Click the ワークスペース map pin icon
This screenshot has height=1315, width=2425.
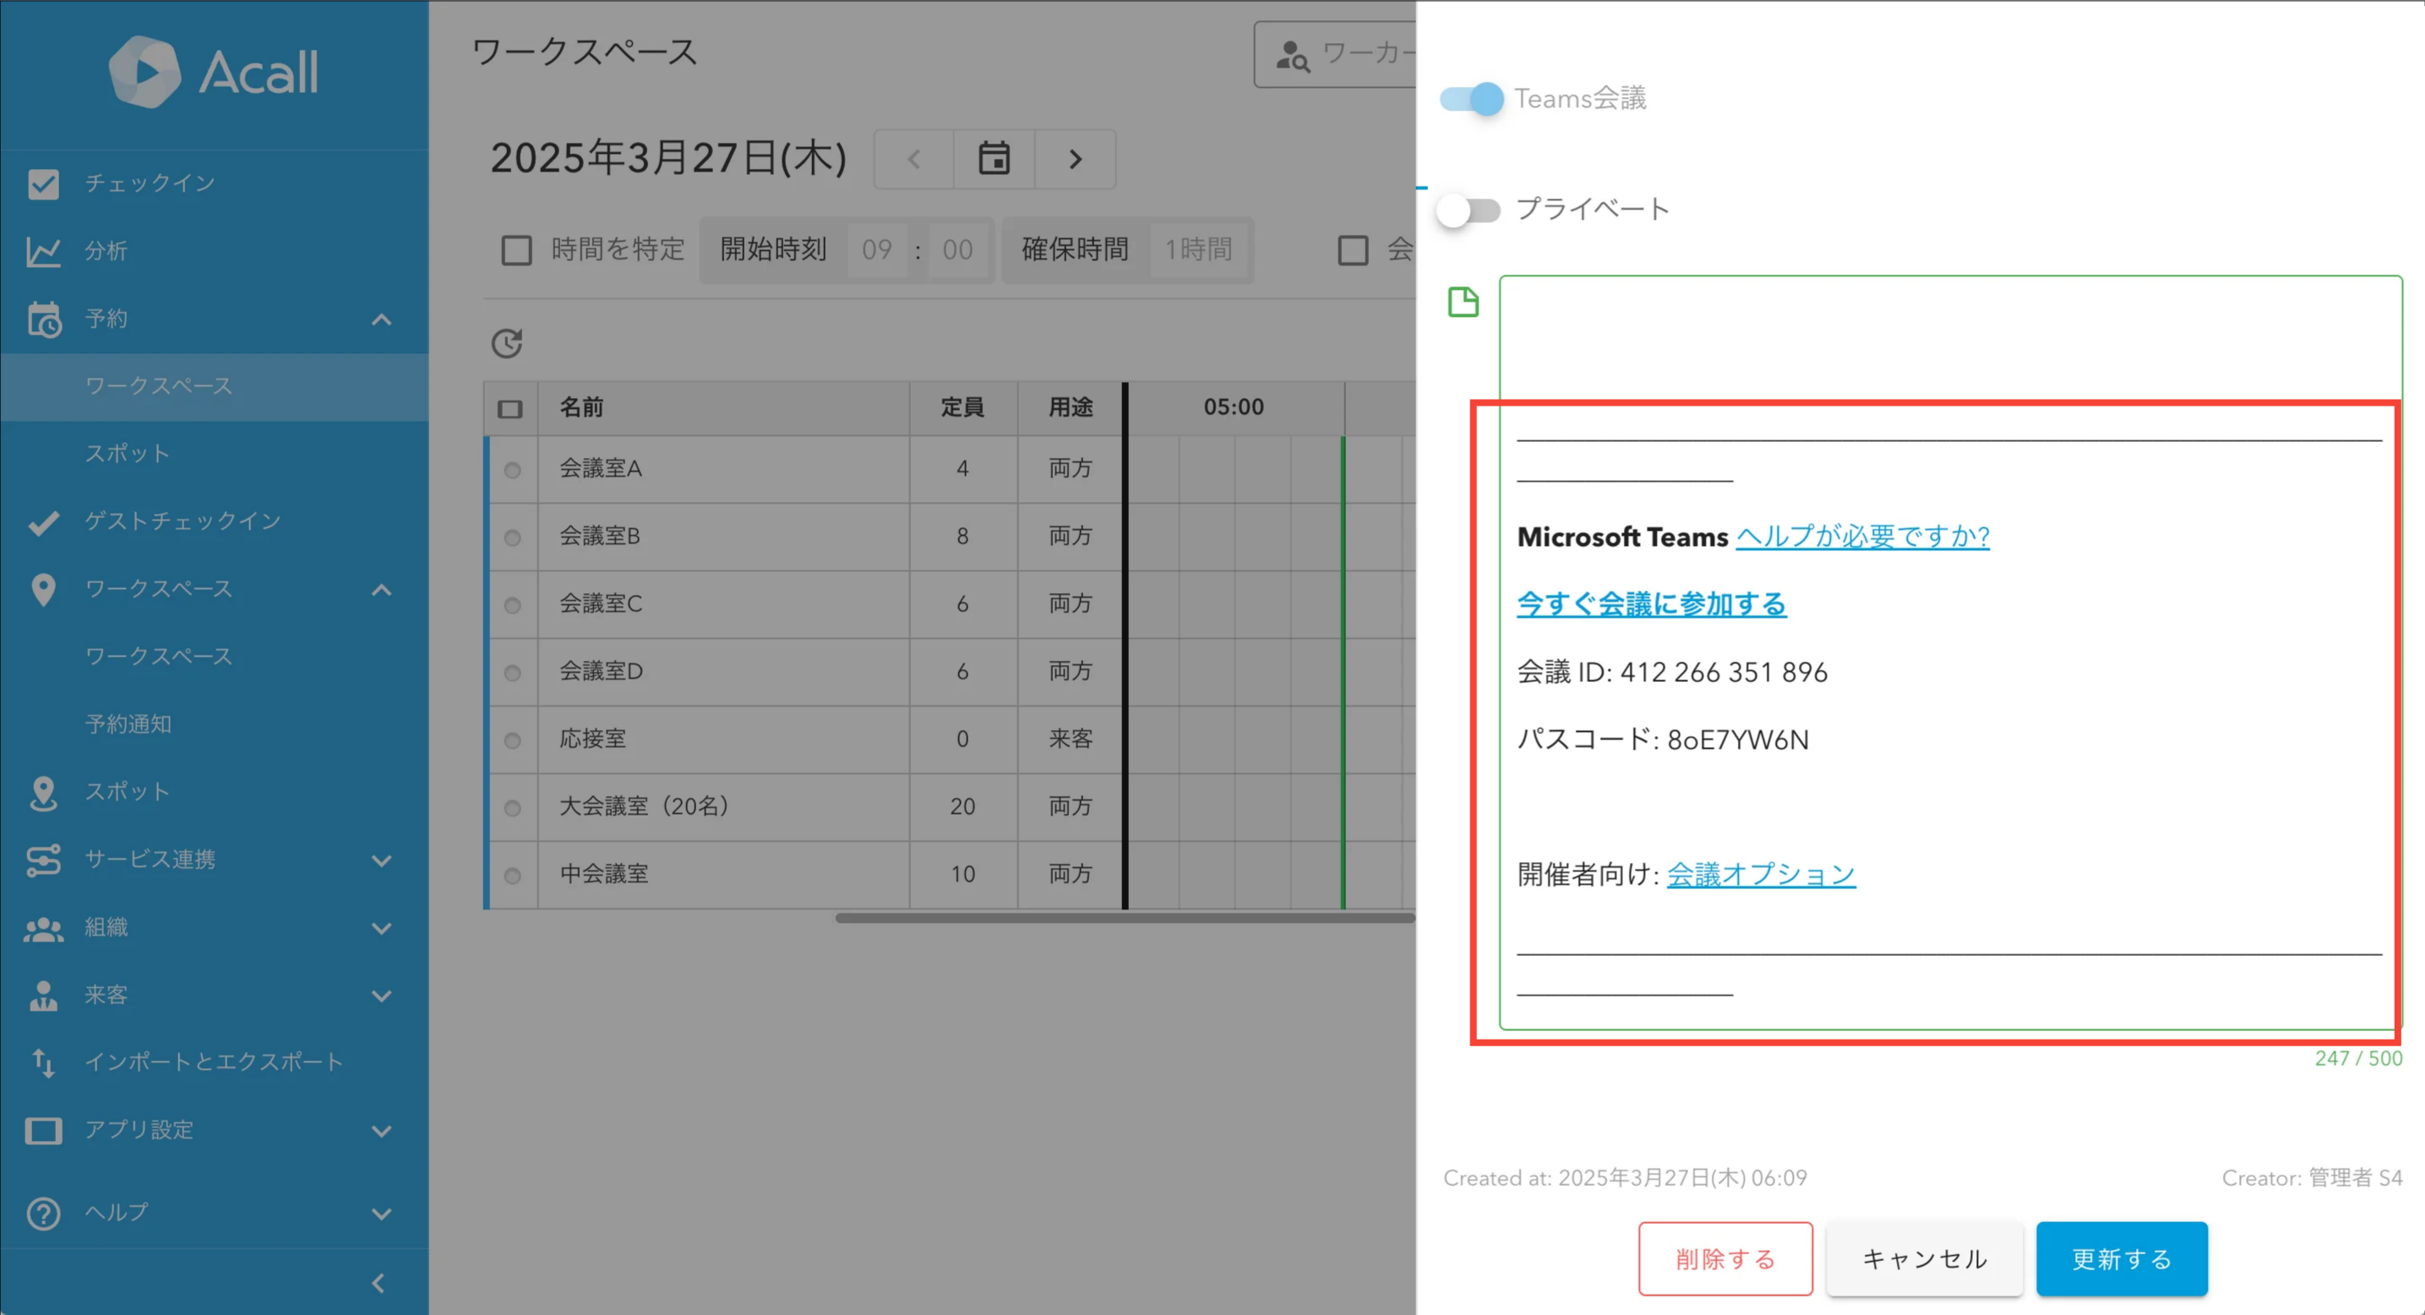(43, 590)
